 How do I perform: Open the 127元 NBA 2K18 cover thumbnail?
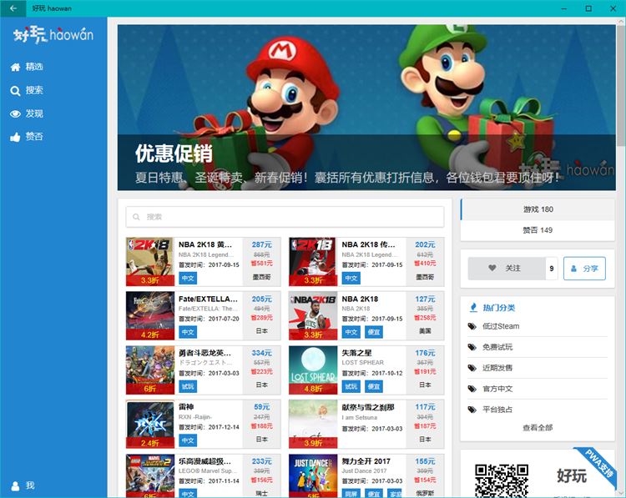click(313, 315)
